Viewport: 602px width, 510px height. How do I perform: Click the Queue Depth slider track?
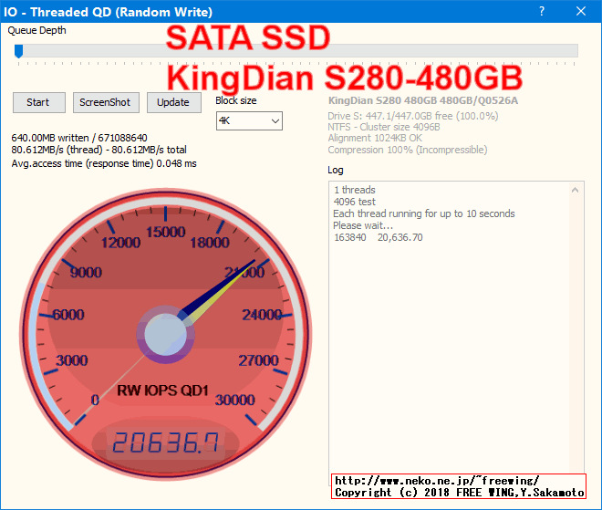tap(296, 51)
